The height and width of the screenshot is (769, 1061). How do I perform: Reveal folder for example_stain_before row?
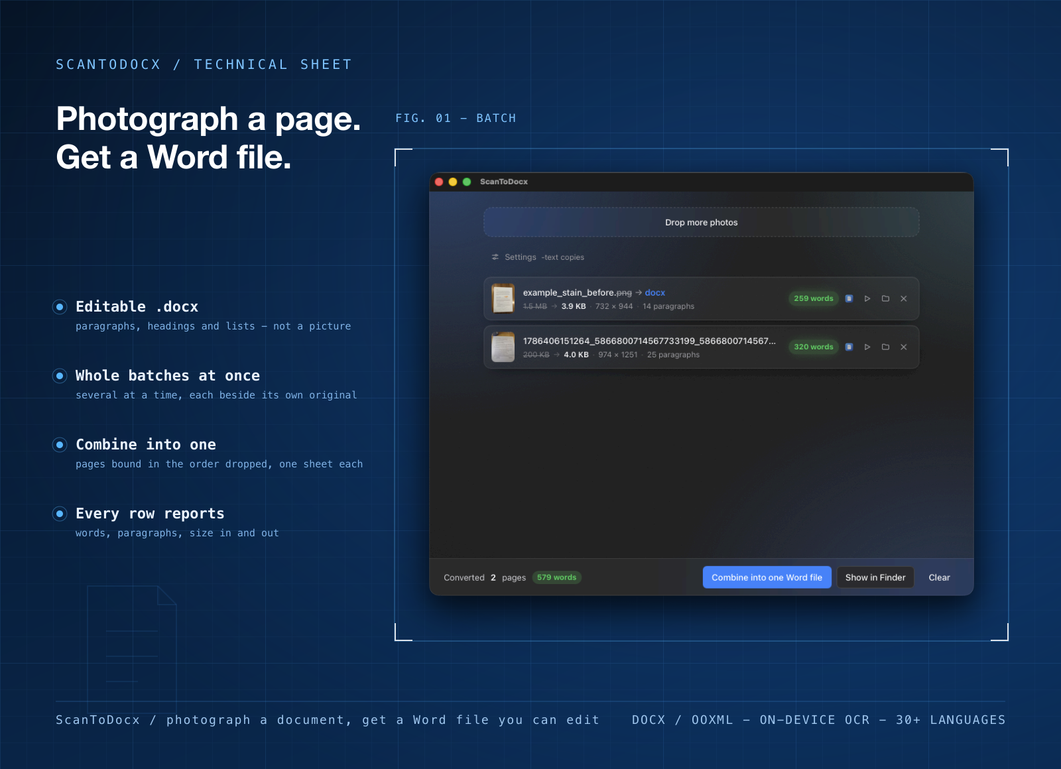[x=885, y=299]
